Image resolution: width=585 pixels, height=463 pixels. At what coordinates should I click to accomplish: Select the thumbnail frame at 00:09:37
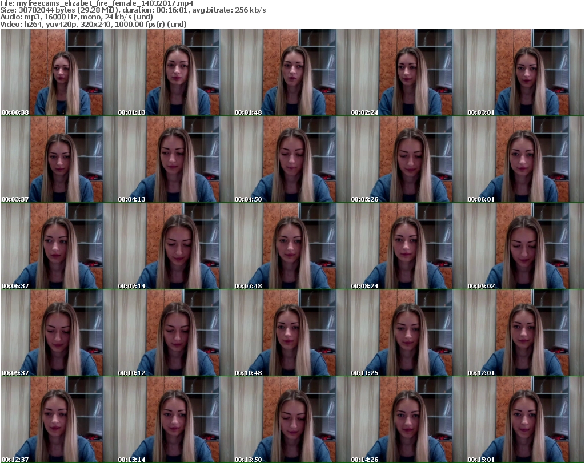click(59, 333)
